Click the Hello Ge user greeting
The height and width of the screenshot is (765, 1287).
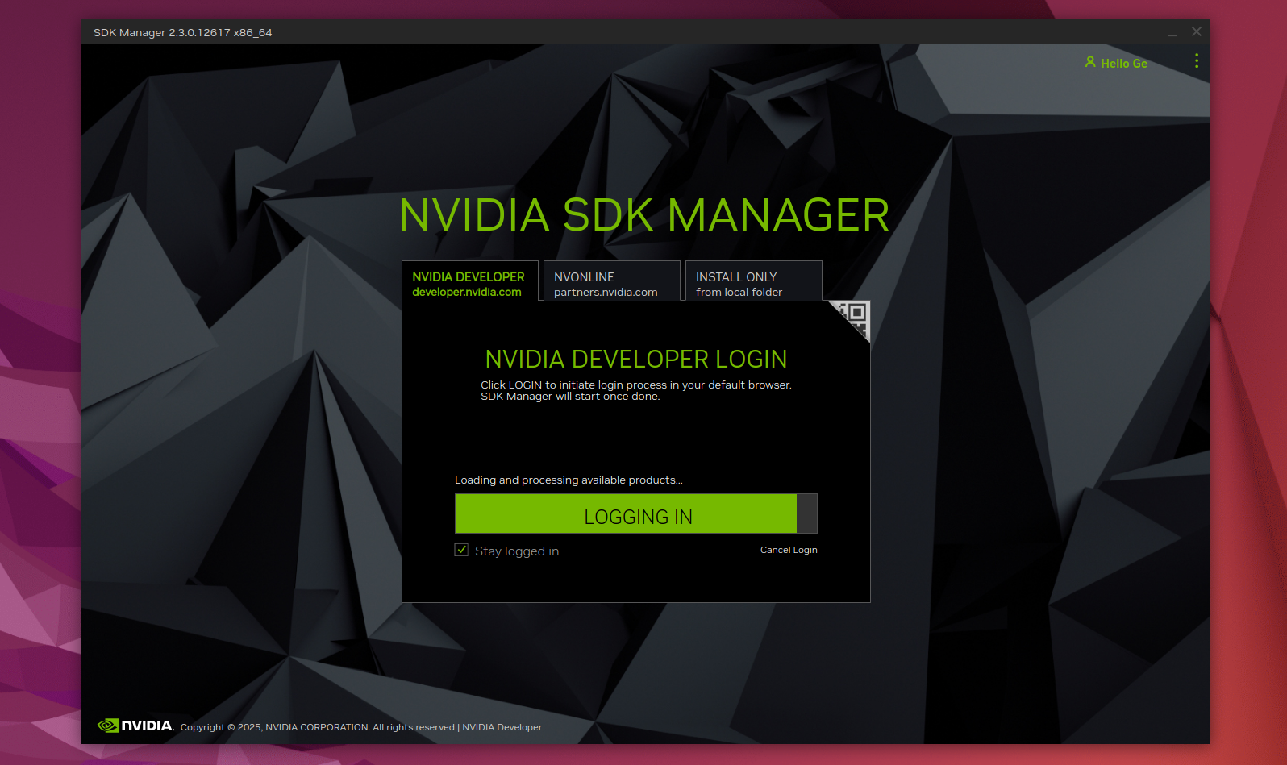pos(1123,64)
